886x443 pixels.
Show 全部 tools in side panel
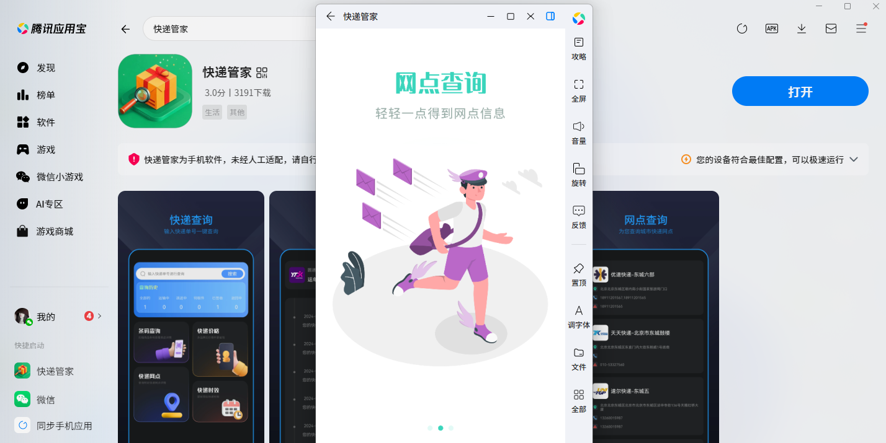578,401
